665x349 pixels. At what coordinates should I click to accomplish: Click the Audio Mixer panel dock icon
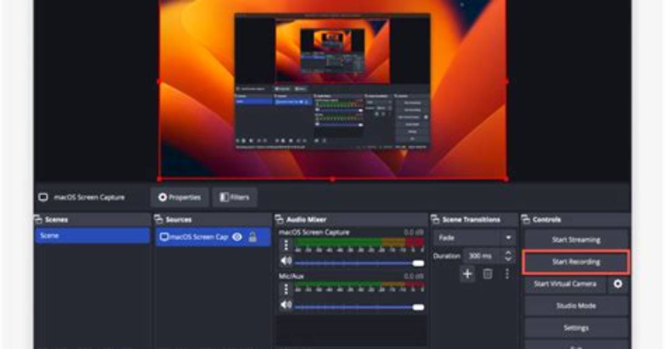tap(280, 220)
